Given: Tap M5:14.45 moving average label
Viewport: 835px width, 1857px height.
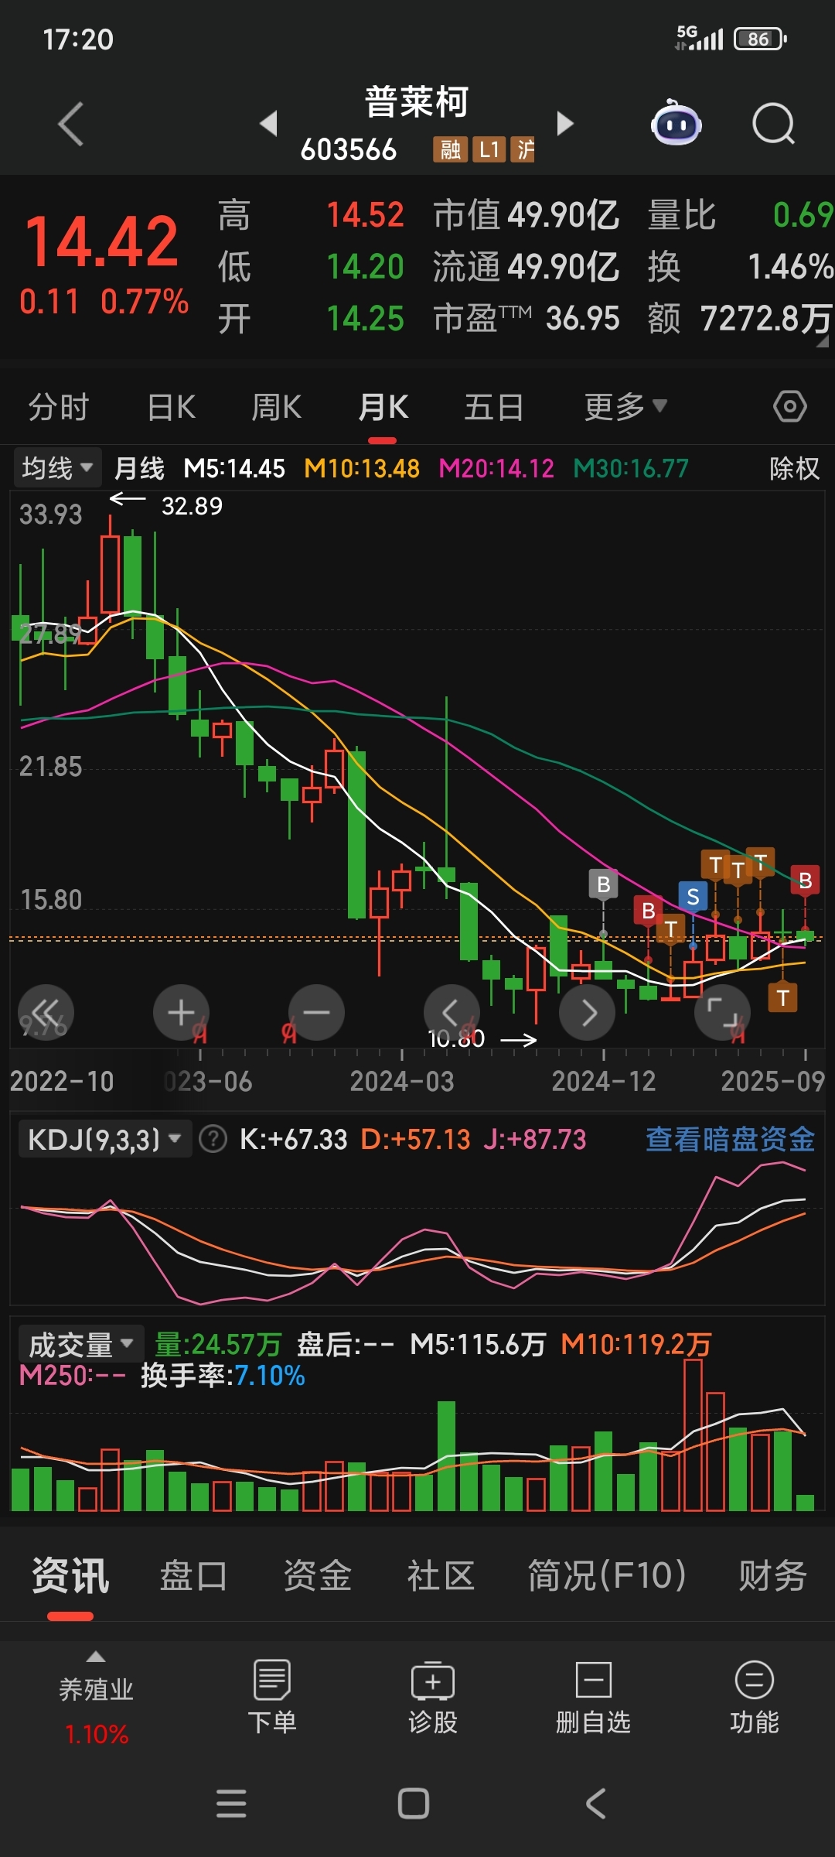Looking at the screenshot, I should click(234, 468).
